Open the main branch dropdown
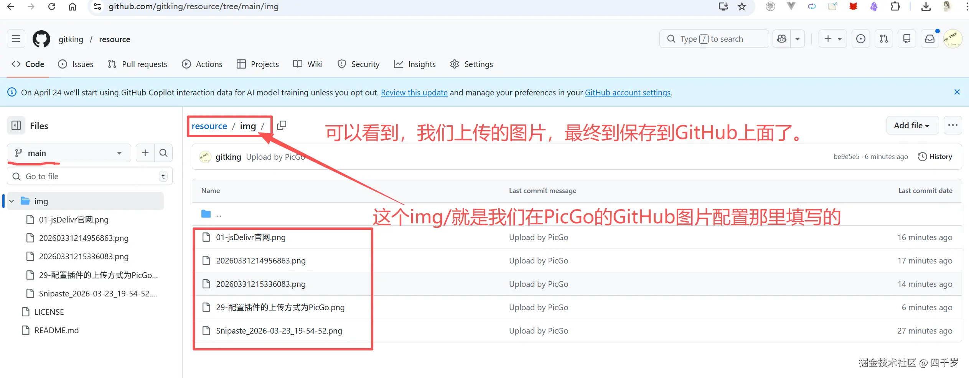The width and height of the screenshot is (969, 378). pos(69,153)
